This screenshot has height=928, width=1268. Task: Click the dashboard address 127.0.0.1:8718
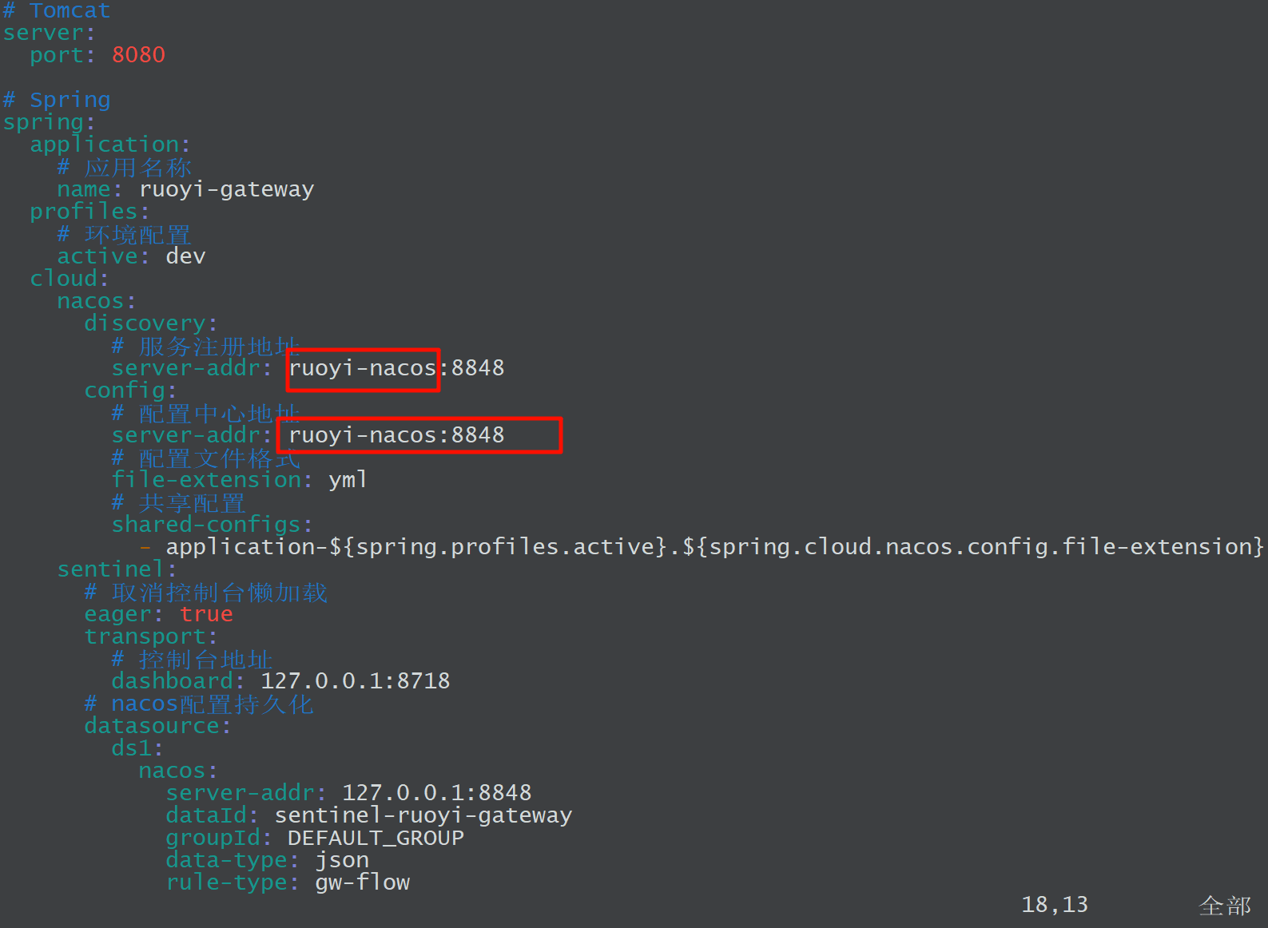(355, 681)
